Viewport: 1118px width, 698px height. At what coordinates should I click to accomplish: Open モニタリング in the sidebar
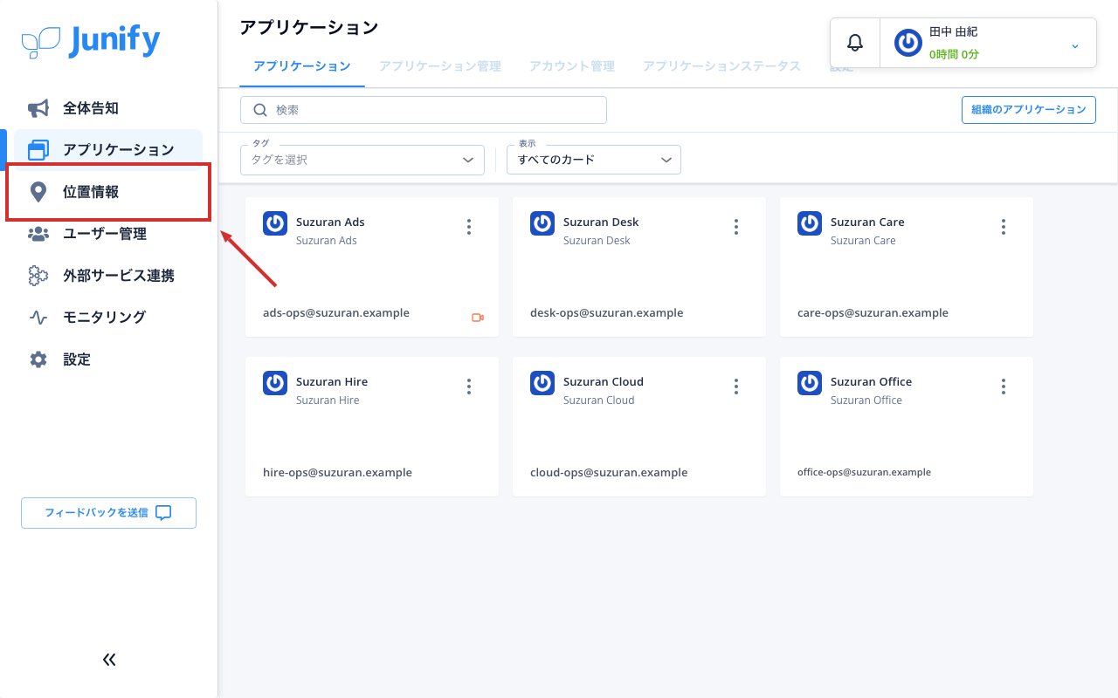tap(108, 318)
